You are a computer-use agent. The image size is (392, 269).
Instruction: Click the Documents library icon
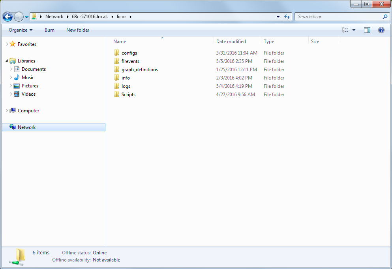[x=17, y=69]
